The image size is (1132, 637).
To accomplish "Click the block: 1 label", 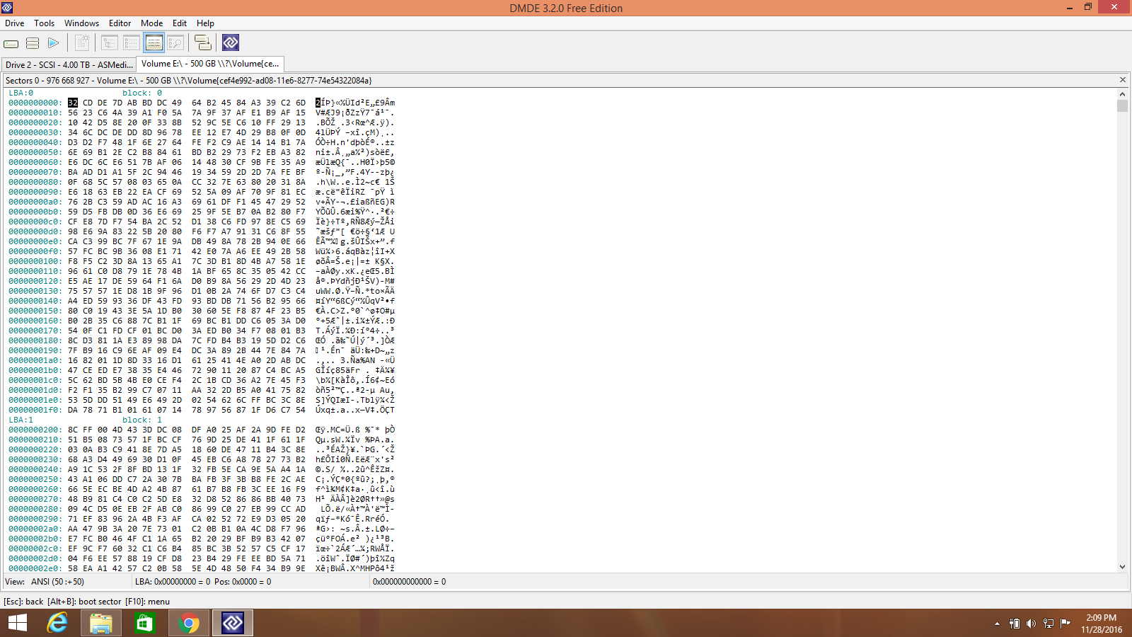I will (142, 420).
